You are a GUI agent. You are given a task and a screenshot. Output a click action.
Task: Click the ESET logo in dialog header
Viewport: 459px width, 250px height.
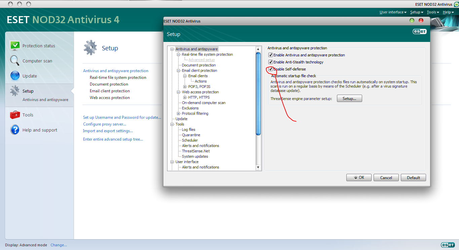pos(420,32)
